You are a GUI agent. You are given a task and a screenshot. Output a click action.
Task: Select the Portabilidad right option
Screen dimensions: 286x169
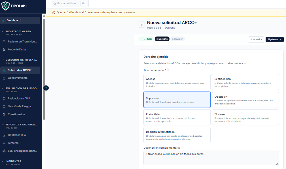click(177, 117)
